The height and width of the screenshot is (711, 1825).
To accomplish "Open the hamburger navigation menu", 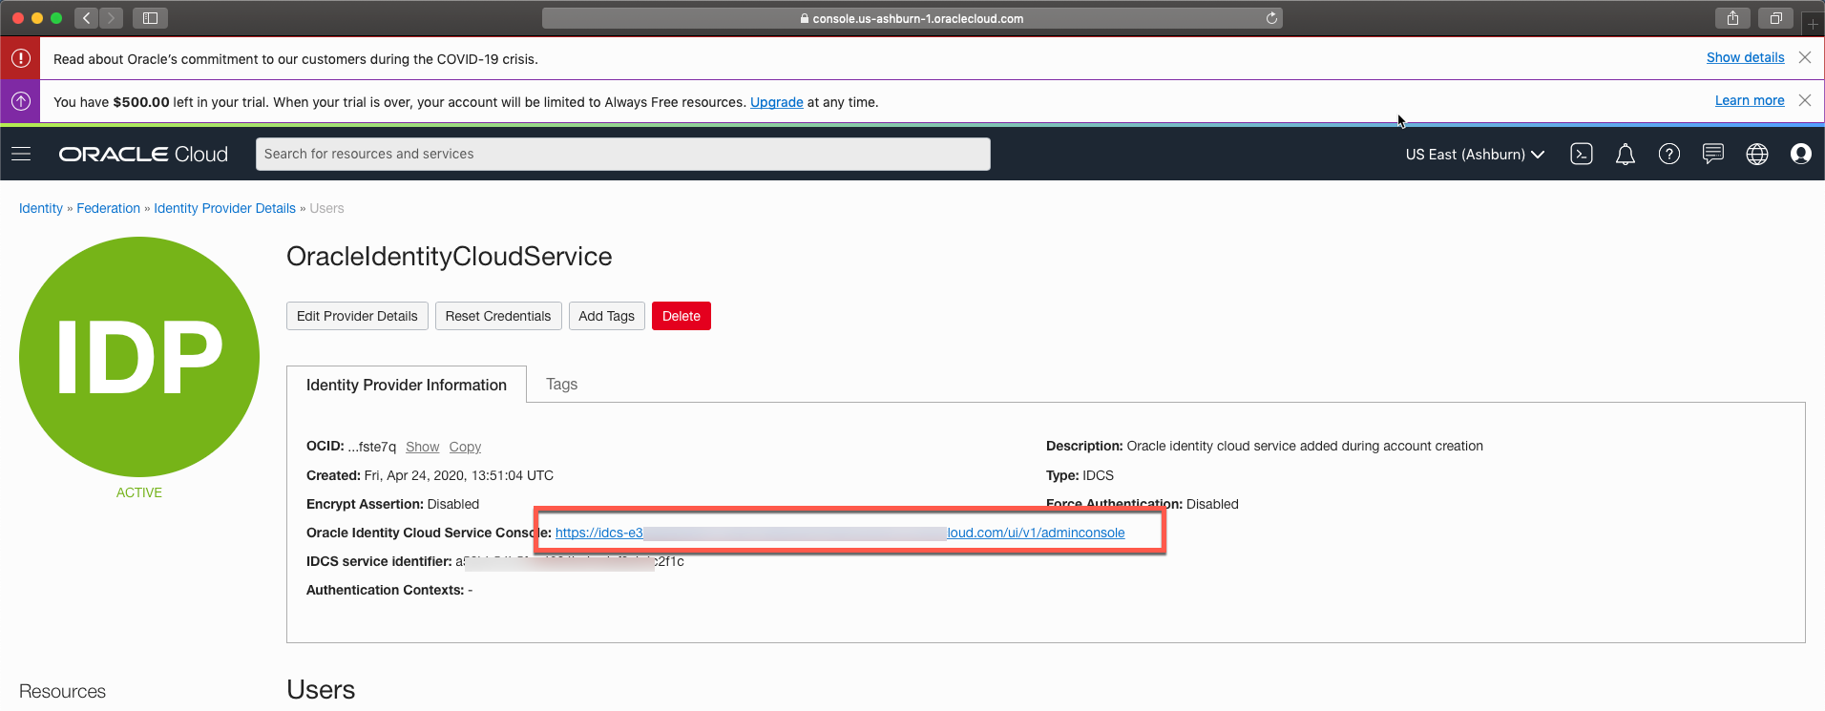I will coord(21,154).
